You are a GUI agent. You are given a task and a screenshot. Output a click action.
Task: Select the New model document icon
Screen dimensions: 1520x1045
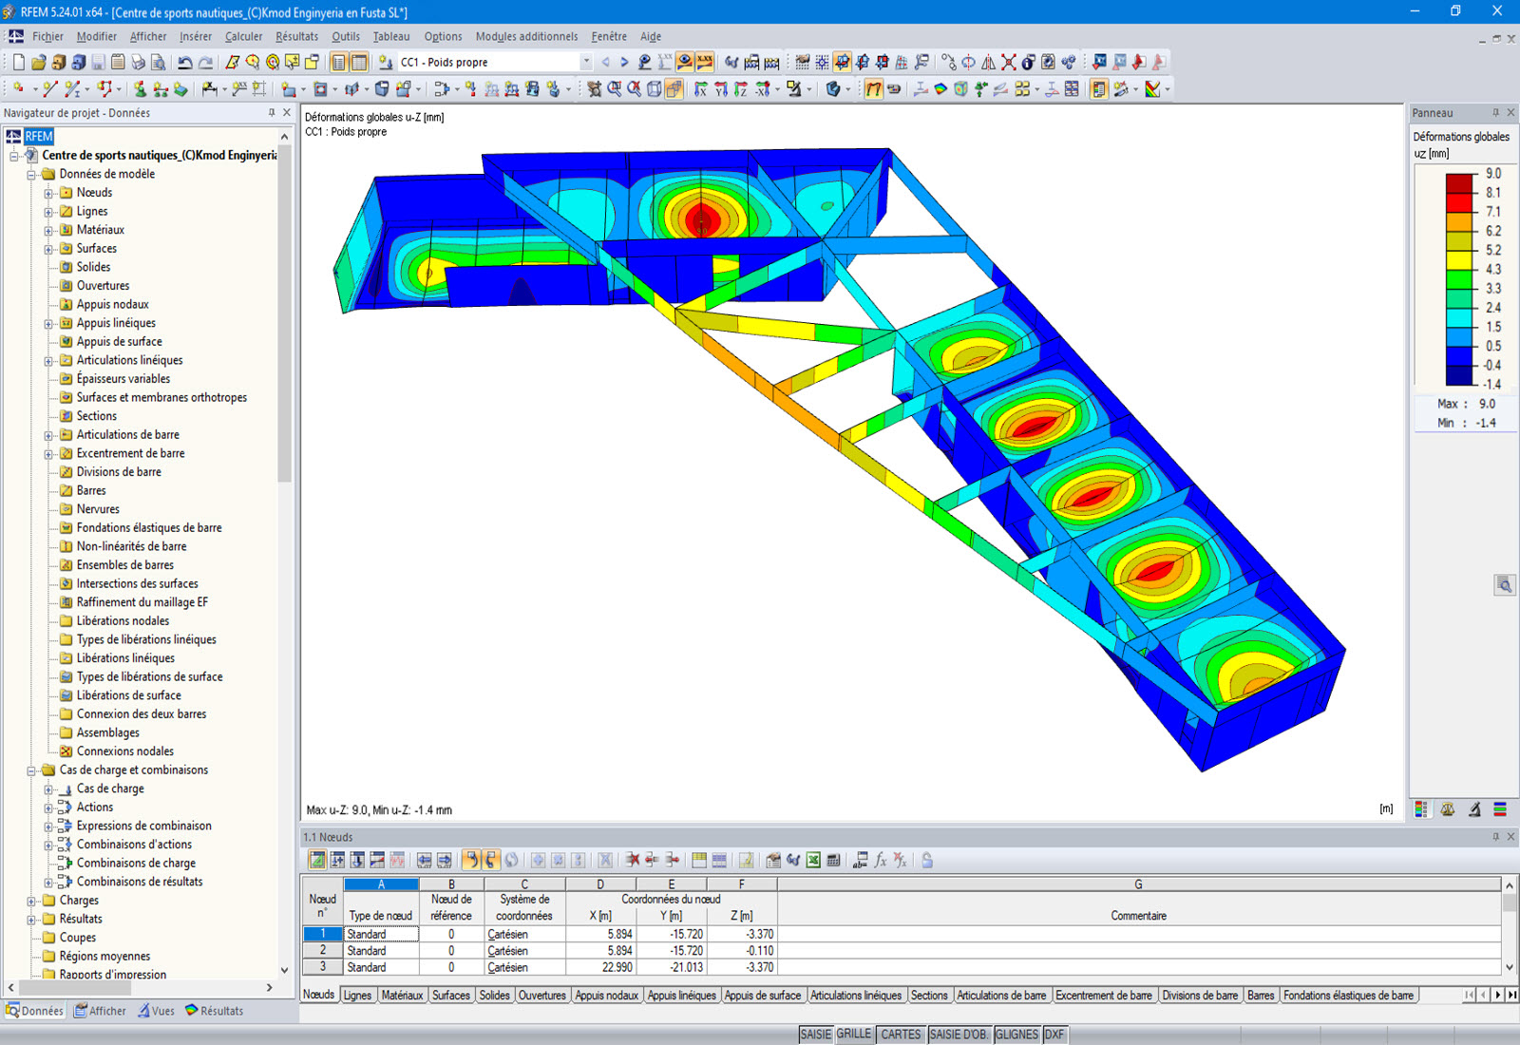(17, 63)
